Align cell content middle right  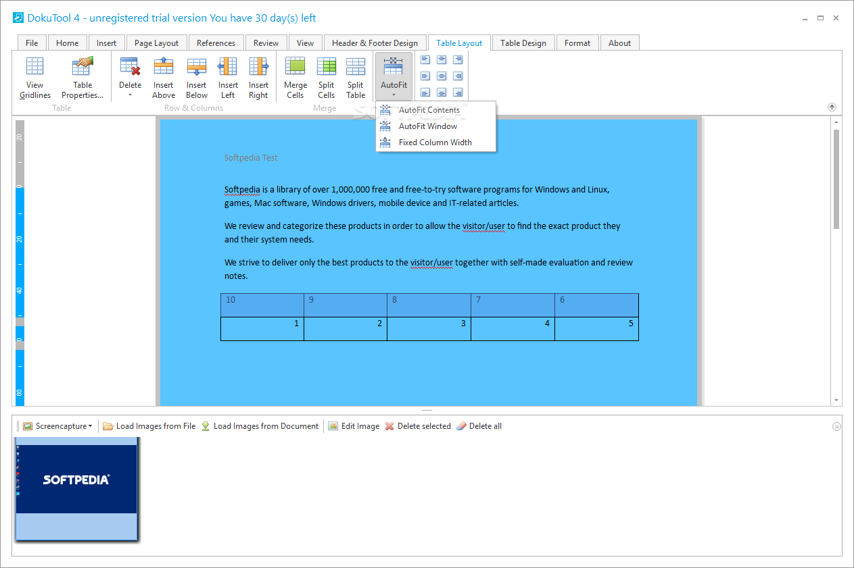click(x=458, y=76)
